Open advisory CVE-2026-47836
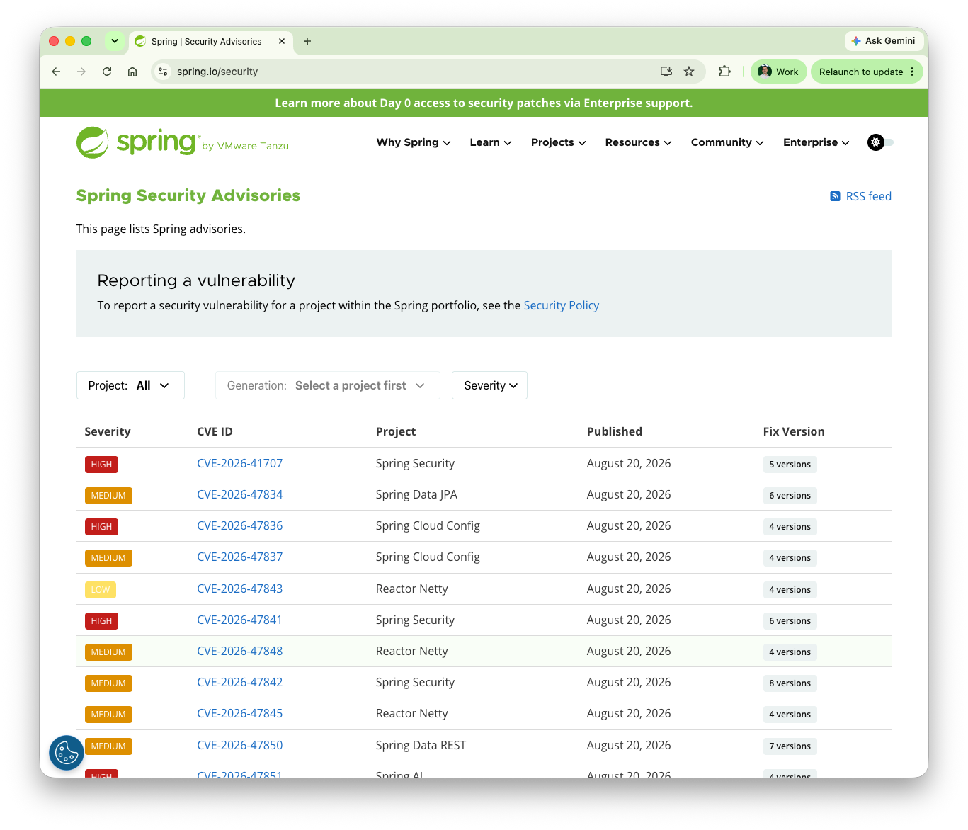This screenshot has height=830, width=968. [240, 525]
